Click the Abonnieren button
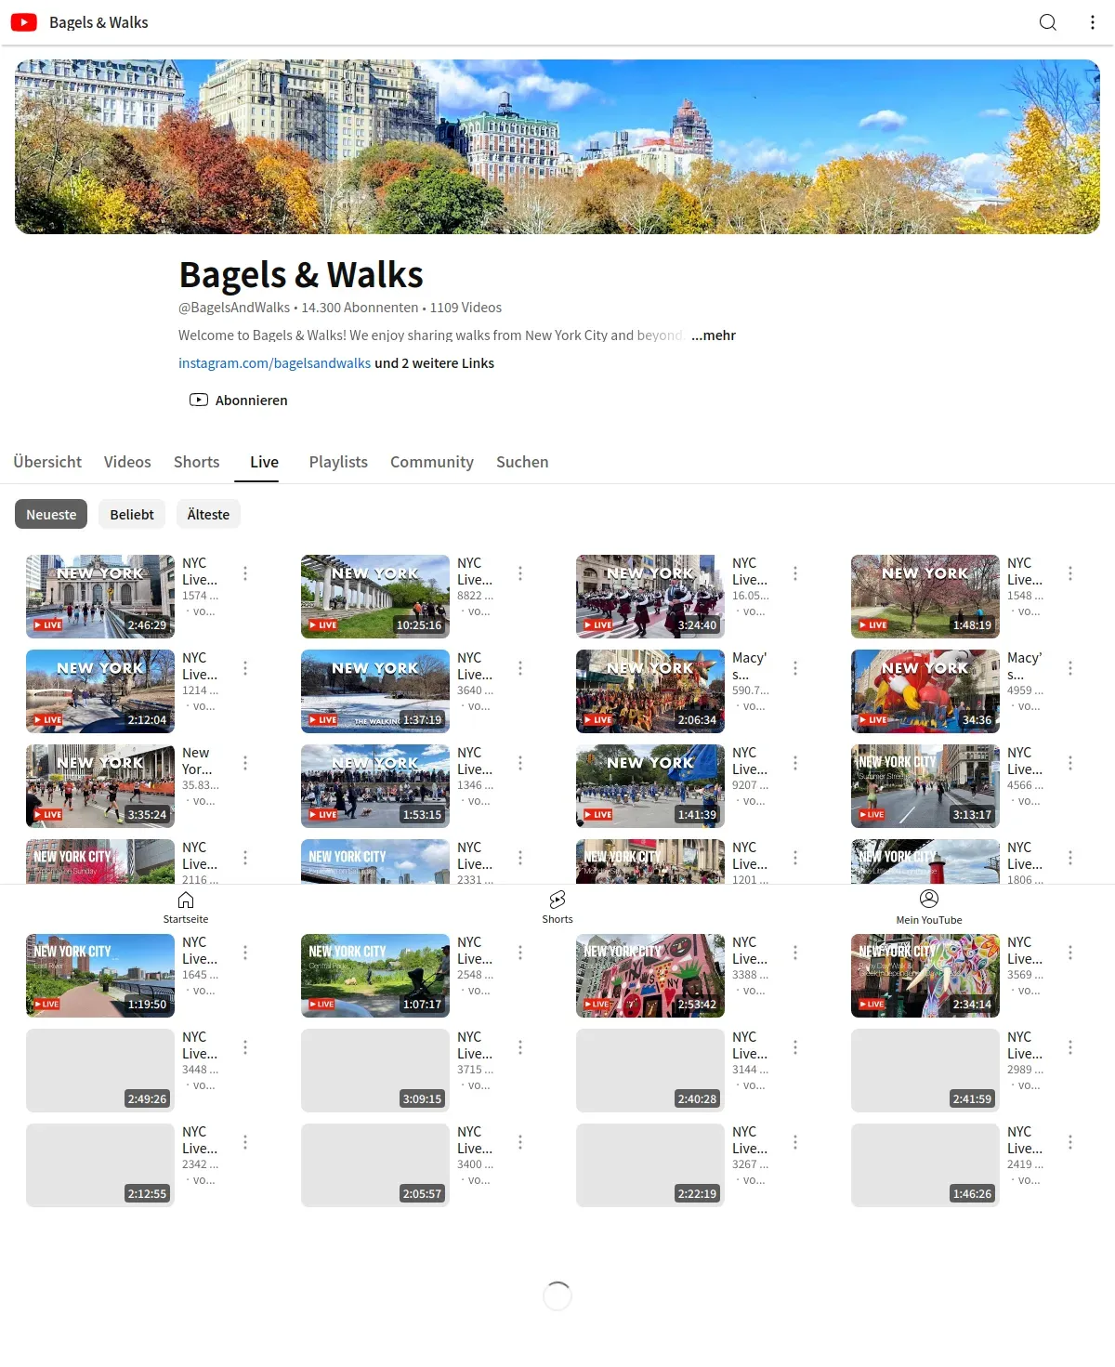Viewport: 1115px width, 1367px height. click(239, 401)
